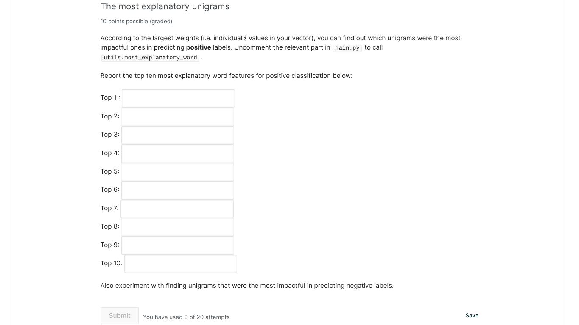This screenshot has width=579, height=325.
Task: Select the utils.most_explanatory_word code text
Action: pos(149,58)
